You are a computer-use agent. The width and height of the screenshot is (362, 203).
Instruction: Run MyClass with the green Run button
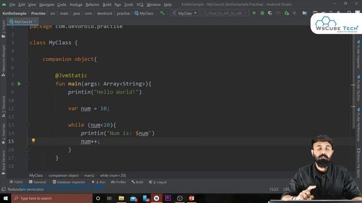[x=254, y=13]
